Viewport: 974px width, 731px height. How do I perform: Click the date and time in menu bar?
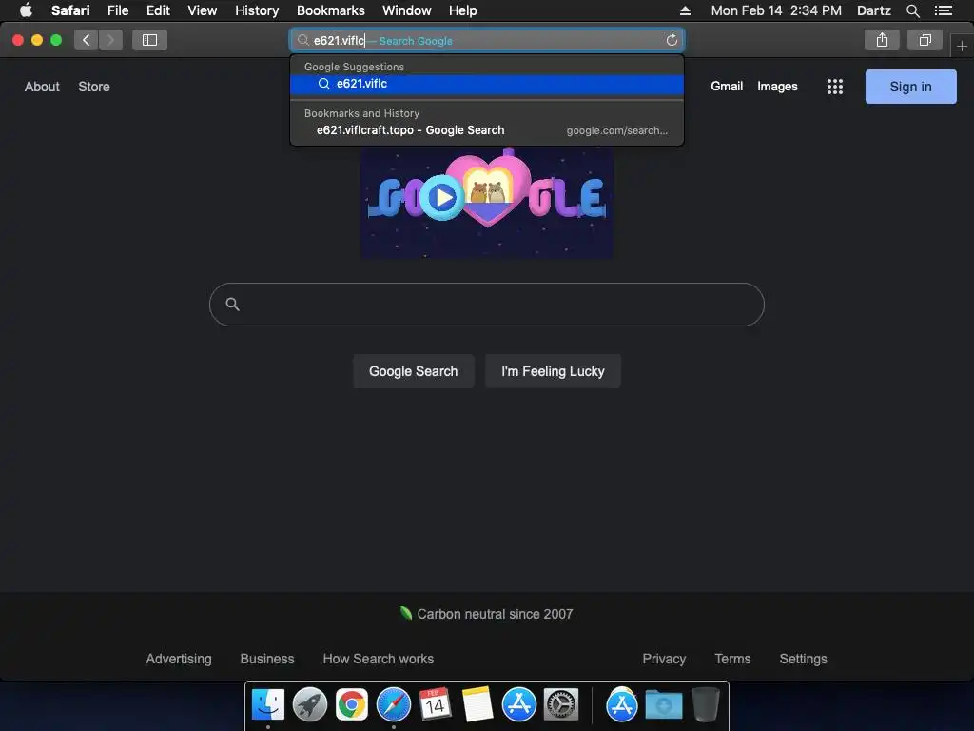(776, 10)
